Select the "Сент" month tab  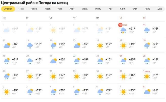pyautogui.click(x=122, y=9)
